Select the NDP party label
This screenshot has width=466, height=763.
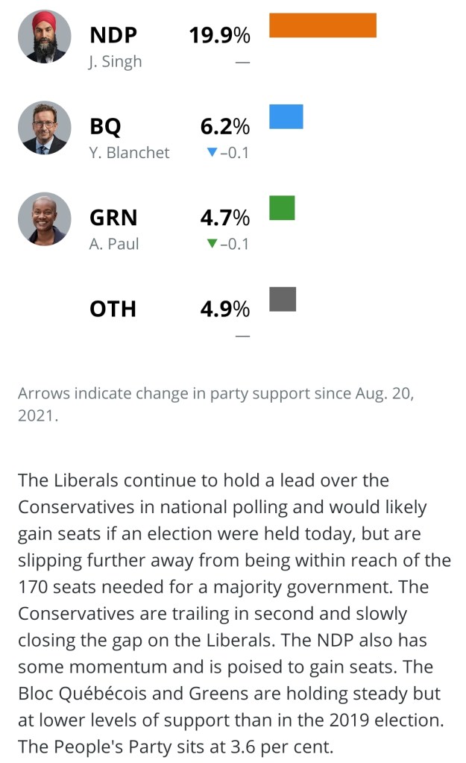pyautogui.click(x=113, y=35)
